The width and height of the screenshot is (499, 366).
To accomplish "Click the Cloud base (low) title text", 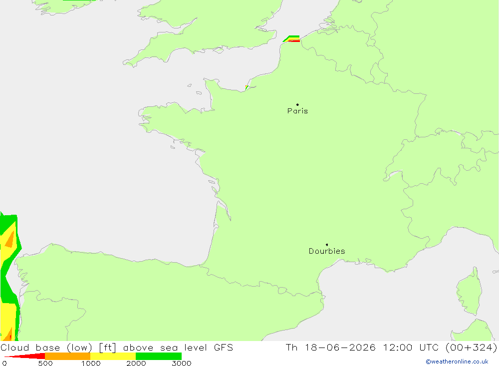I will click(x=46, y=348).
